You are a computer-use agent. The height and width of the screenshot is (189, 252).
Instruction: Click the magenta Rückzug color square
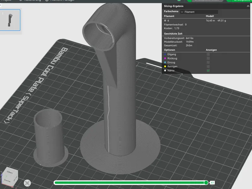[x=165, y=58]
